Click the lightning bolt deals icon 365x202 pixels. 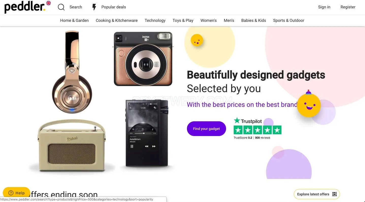[94, 7]
